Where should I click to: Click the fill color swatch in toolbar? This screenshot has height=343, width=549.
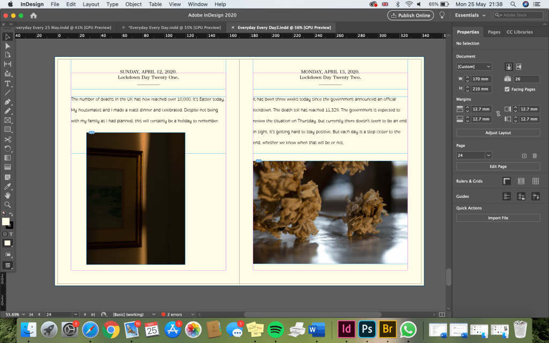[5, 221]
